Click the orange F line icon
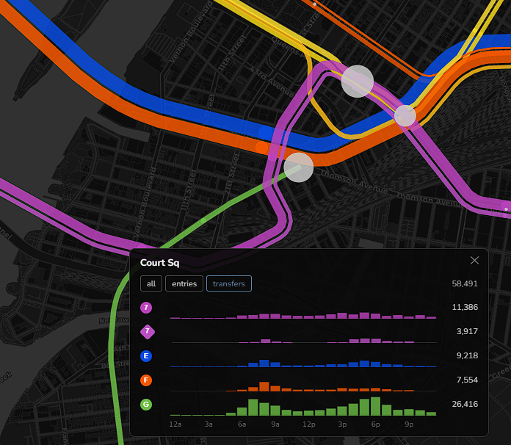 tap(146, 380)
